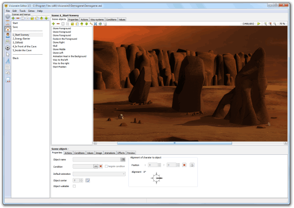Select the Black entry in the scene list

point(15,58)
